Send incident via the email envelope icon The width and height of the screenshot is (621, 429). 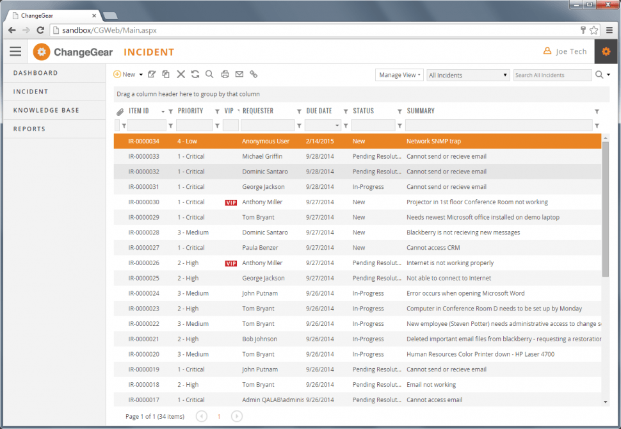pos(239,74)
